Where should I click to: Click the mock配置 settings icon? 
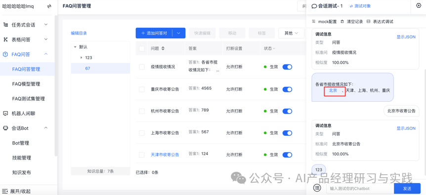[x=314, y=21]
